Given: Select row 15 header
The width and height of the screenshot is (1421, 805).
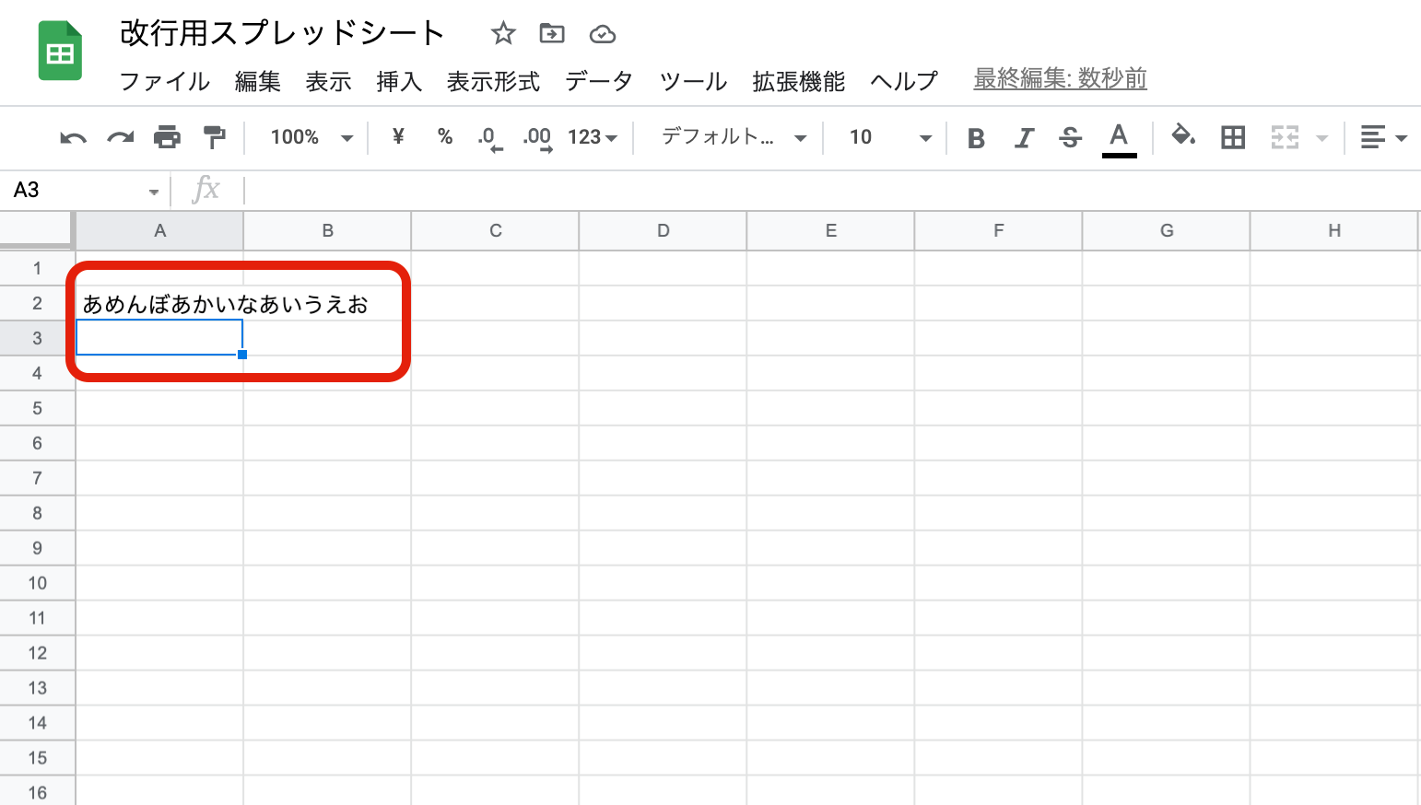Looking at the screenshot, I should pyautogui.click(x=37, y=758).
